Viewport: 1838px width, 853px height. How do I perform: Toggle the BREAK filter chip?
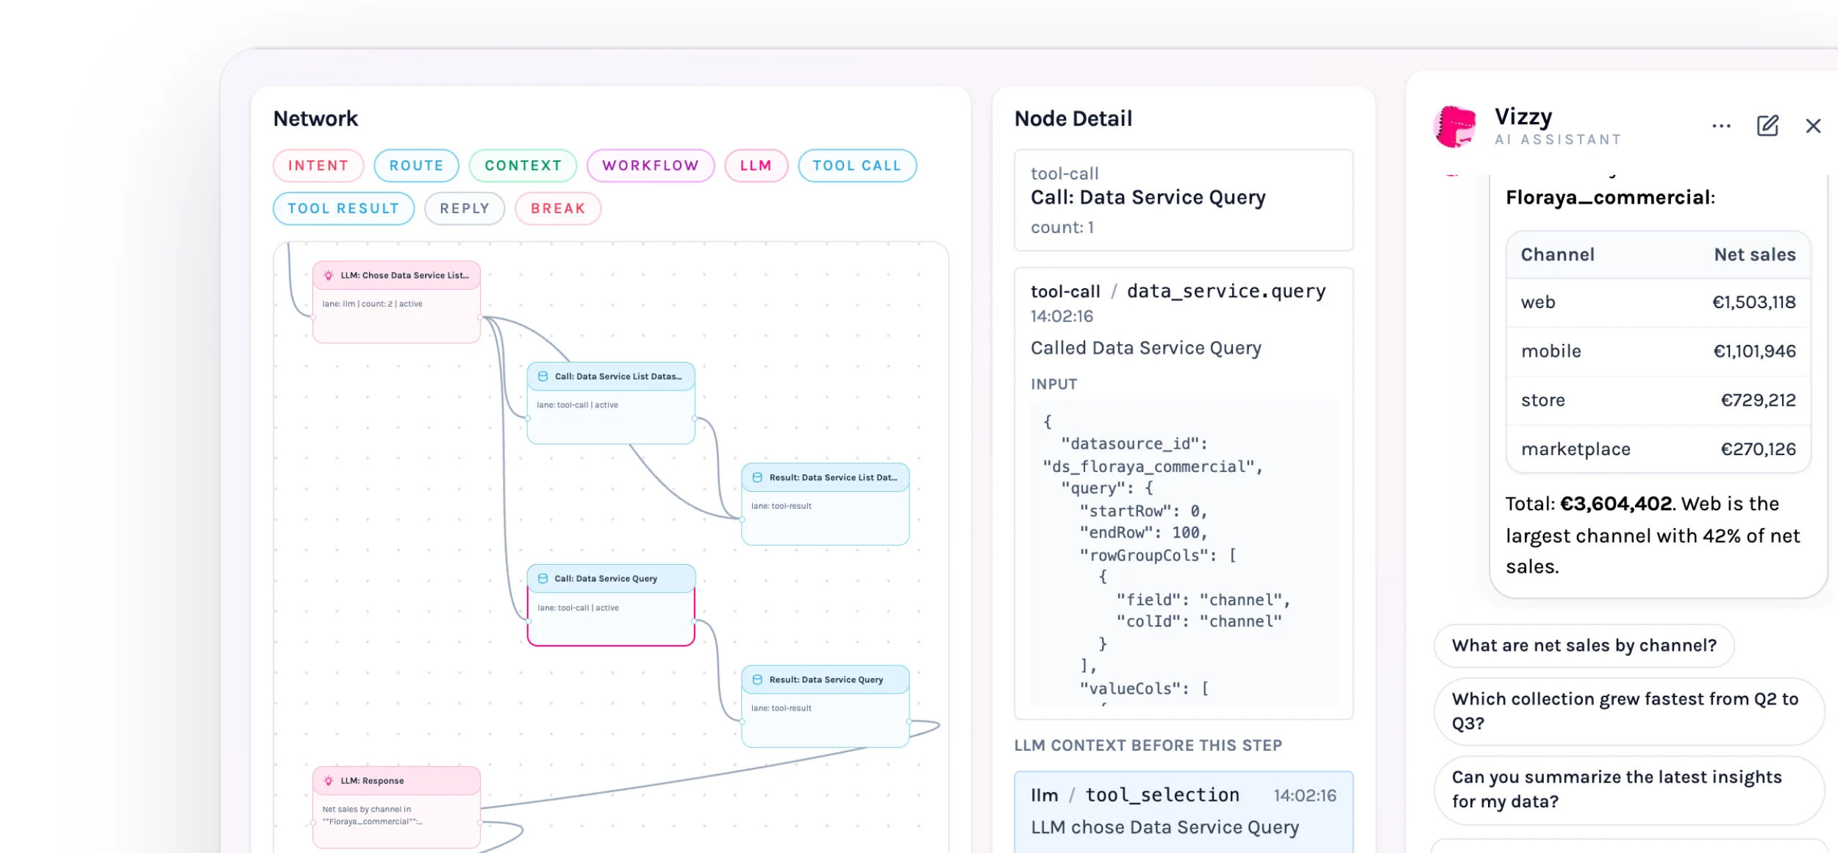click(x=558, y=208)
